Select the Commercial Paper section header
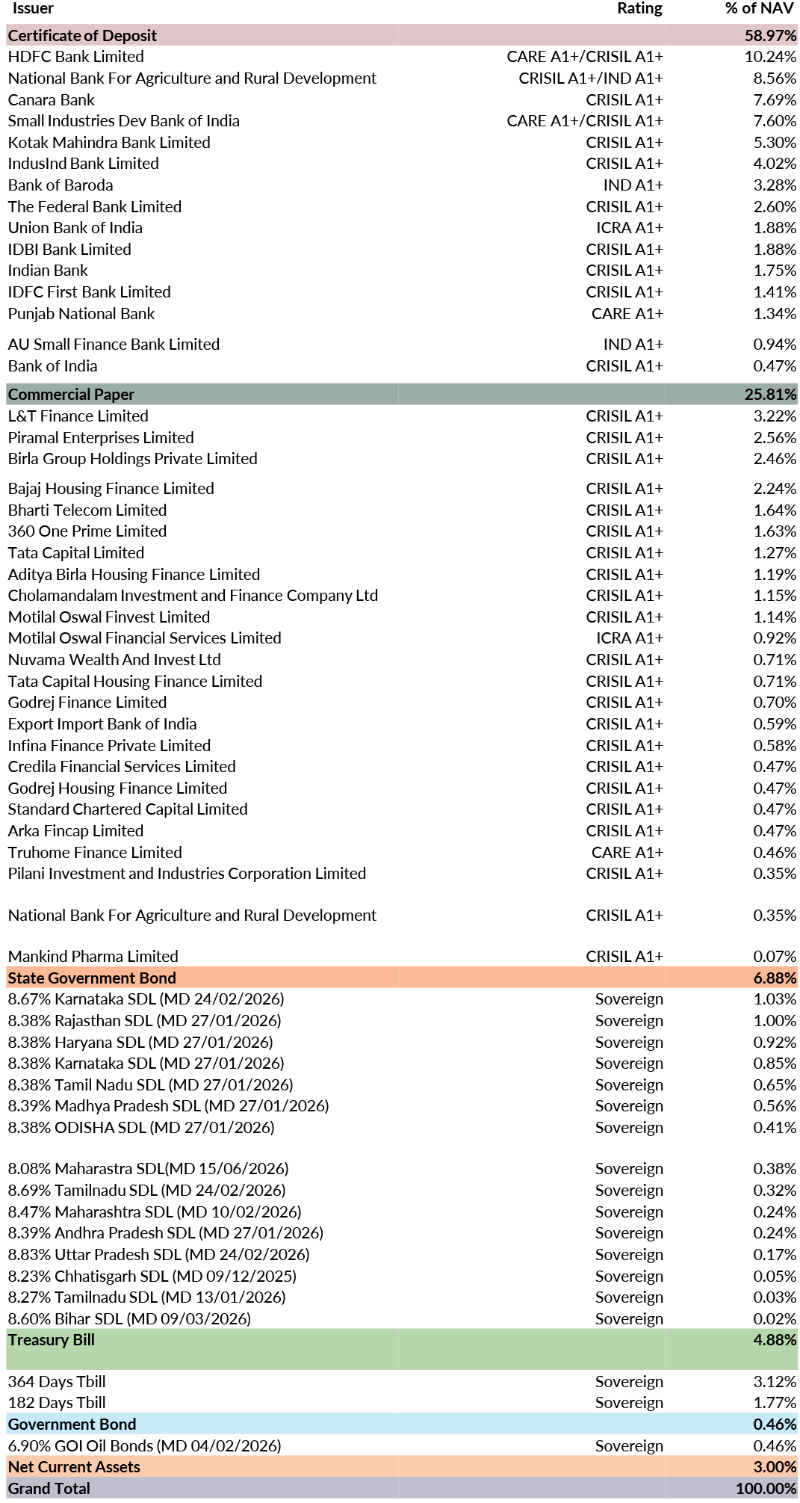Viewport: 800px width, 1503px height. [71, 395]
